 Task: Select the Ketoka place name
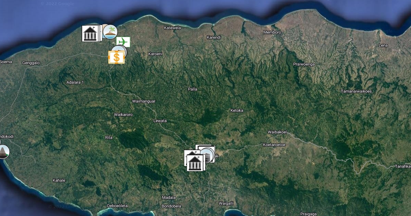click(237, 110)
